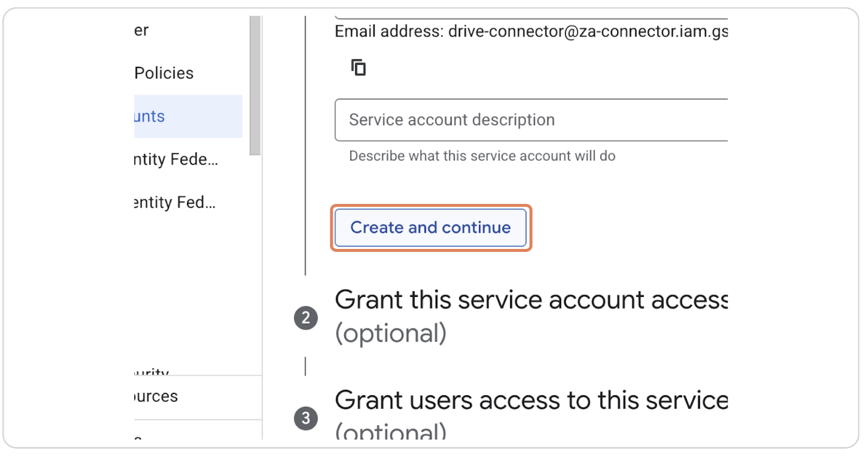The width and height of the screenshot is (866, 459).
Task: Click the topmost sidebar item ending in "er"
Action: pyautogui.click(x=141, y=30)
